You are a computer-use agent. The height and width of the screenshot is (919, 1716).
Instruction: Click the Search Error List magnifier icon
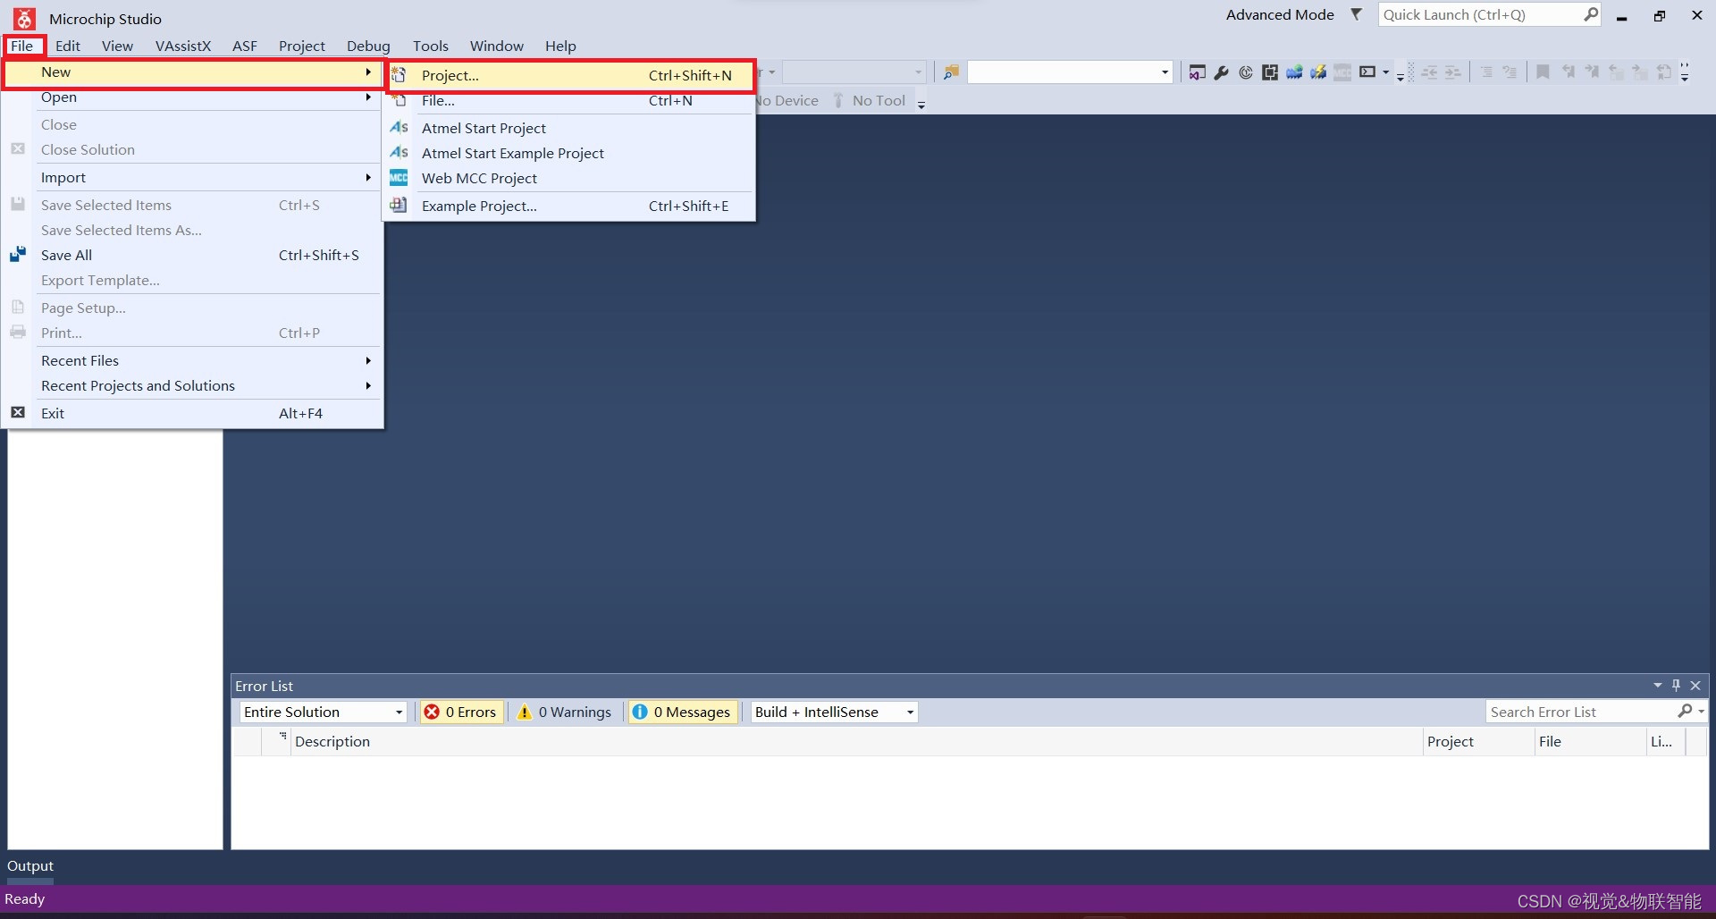pyautogui.click(x=1685, y=711)
